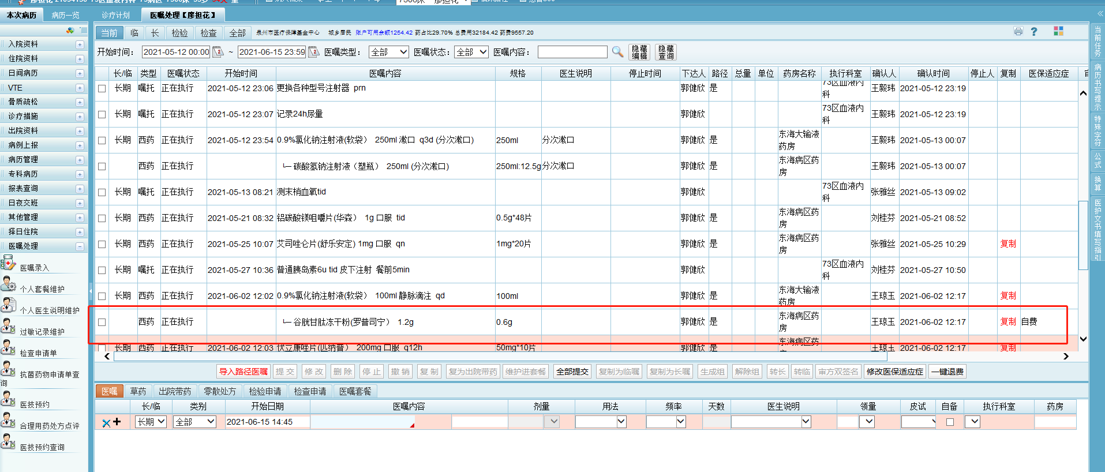Delete the new order row with the X icon
The height and width of the screenshot is (472, 1105).
pyautogui.click(x=106, y=422)
